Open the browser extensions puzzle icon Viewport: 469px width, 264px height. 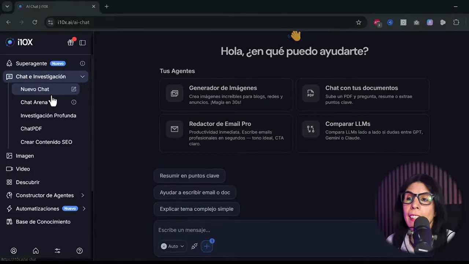point(456,22)
